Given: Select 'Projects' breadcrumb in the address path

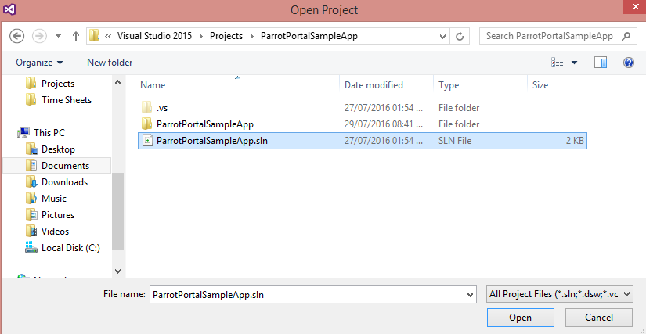Looking at the screenshot, I should pos(226,36).
